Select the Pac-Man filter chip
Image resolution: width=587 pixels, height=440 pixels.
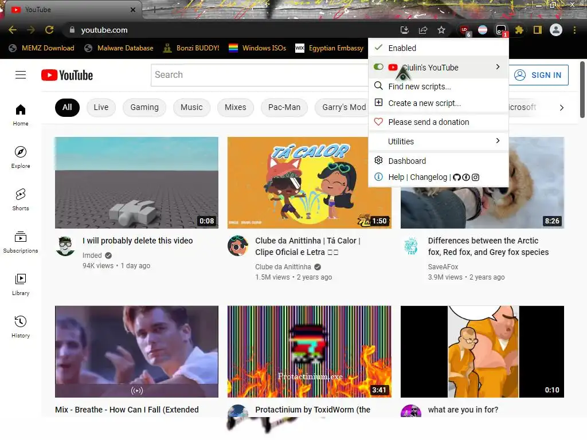coord(284,107)
